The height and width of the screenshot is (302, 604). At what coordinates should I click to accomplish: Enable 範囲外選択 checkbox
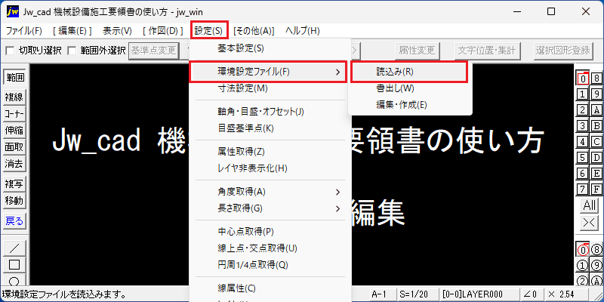tap(72, 51)
